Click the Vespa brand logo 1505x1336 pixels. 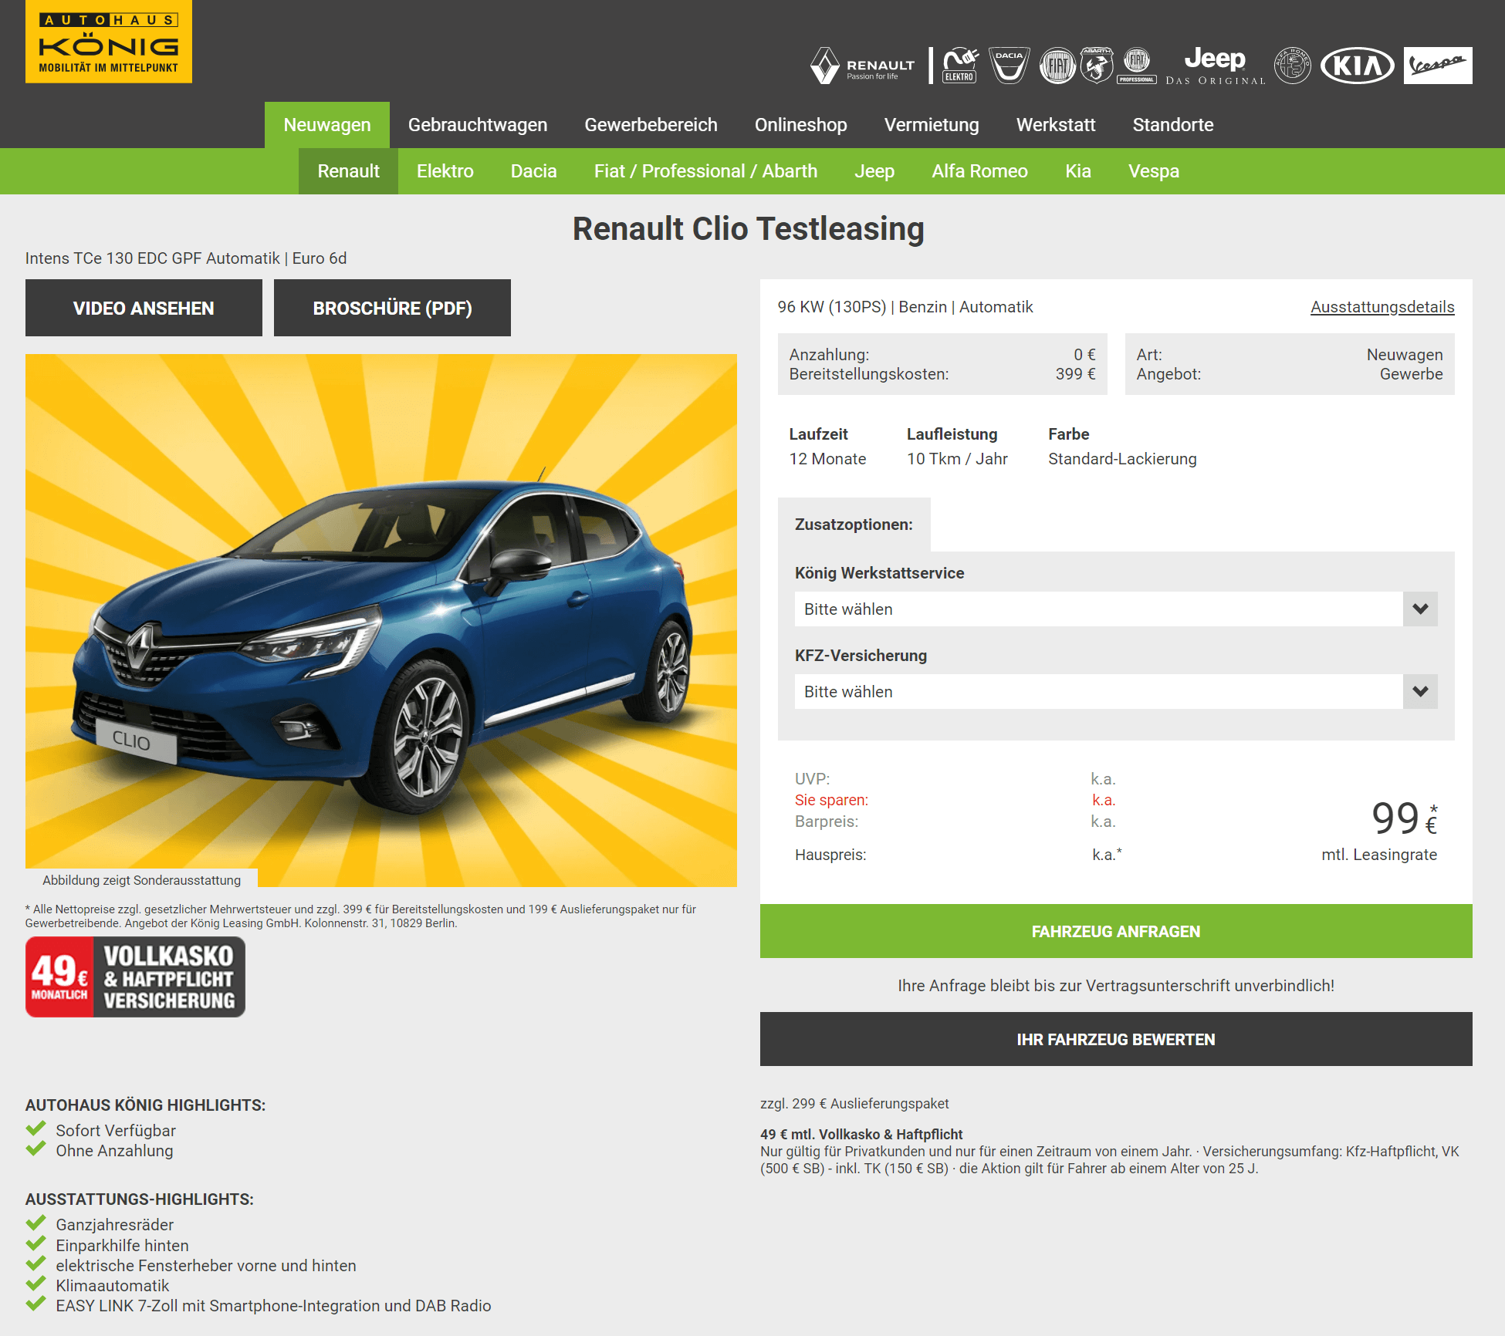pos(1438,66)
